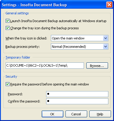
Task: Confirm settings with the OK button
Action: tap(52, 114)
